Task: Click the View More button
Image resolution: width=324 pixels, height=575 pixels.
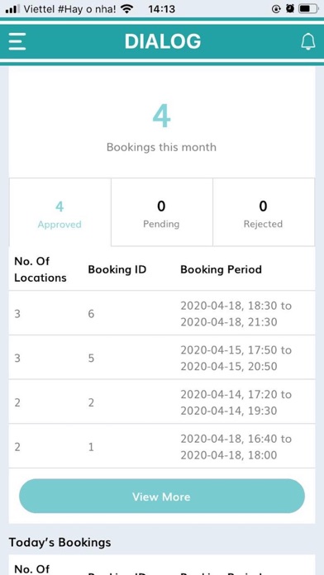Action: coord(162,497)
